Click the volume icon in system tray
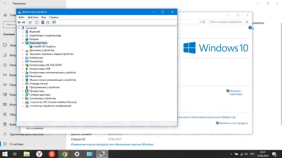 pos(246,154)
